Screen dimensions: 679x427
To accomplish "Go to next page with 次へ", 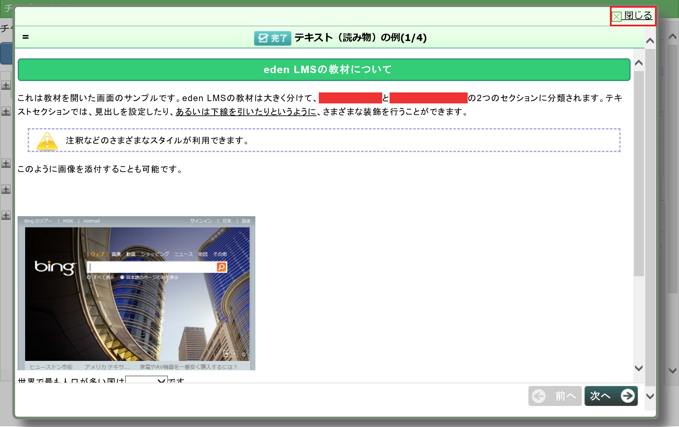I will [611, 396].
